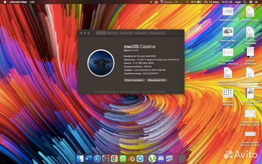Open the Обслуживание tab

click(x=157, y=33)
